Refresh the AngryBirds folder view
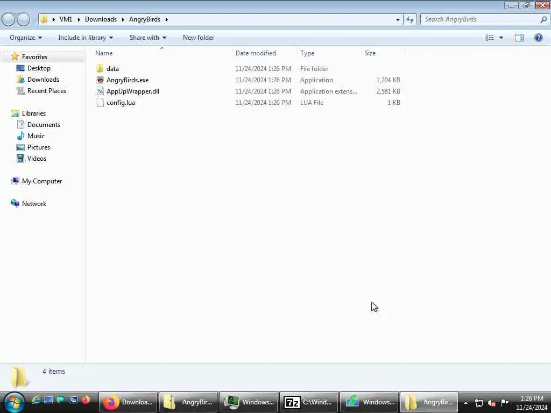This screenshot has height=413, width=551. point(410,19)
